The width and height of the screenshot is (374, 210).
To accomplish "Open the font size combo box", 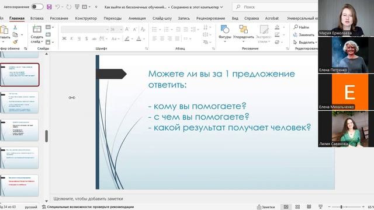I will tap(116, 29).
